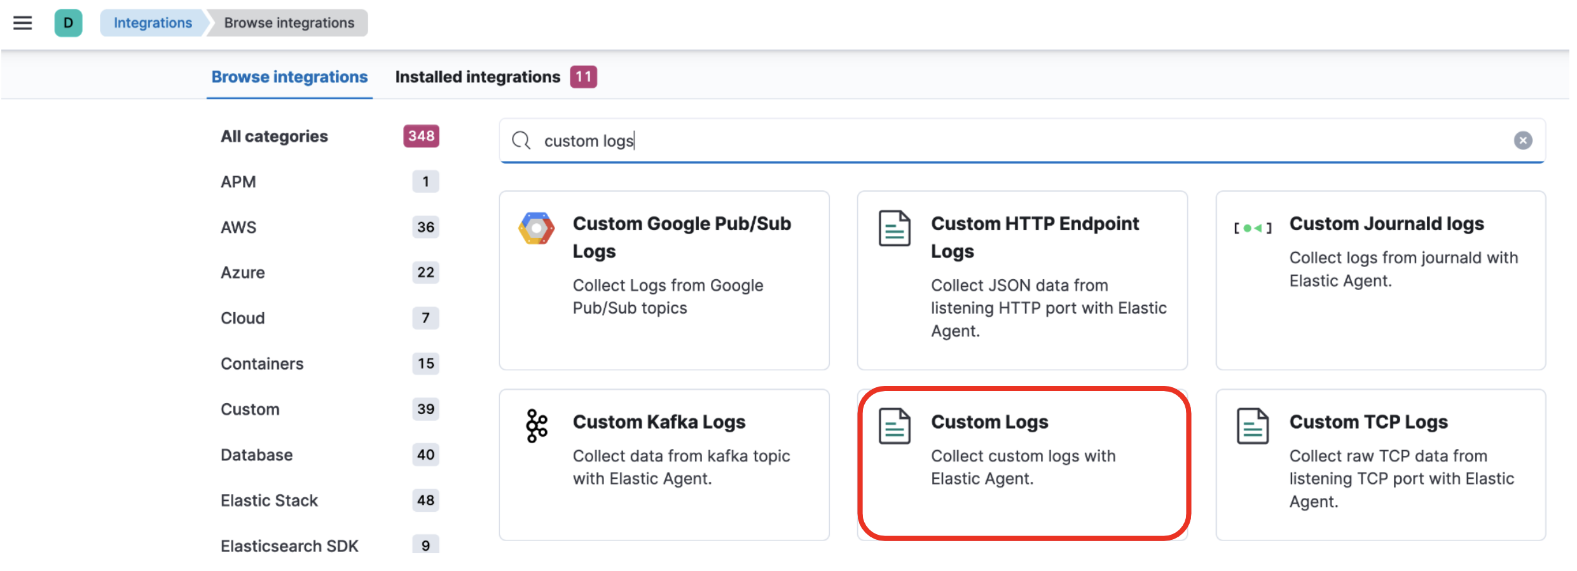
Task: Filter by Elastic Stack category
Action: point(269,501)
